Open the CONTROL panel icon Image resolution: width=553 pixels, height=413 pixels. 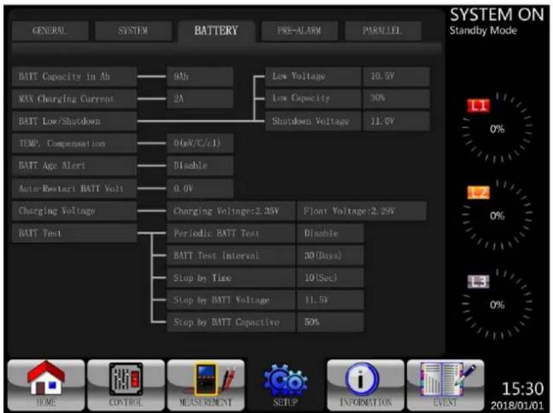coord(126,385)
